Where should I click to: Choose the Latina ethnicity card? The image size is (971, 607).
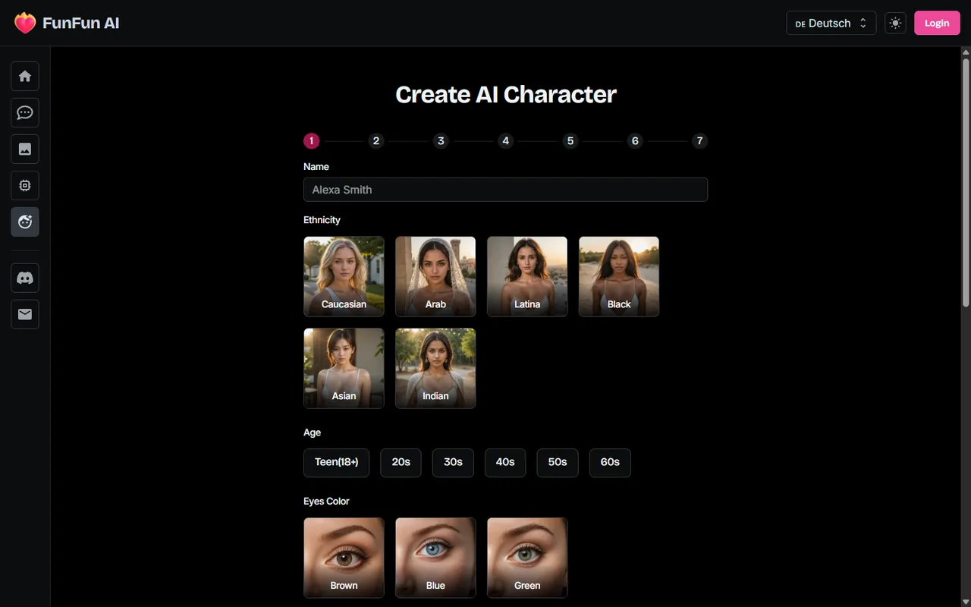[x=527, y=276]
